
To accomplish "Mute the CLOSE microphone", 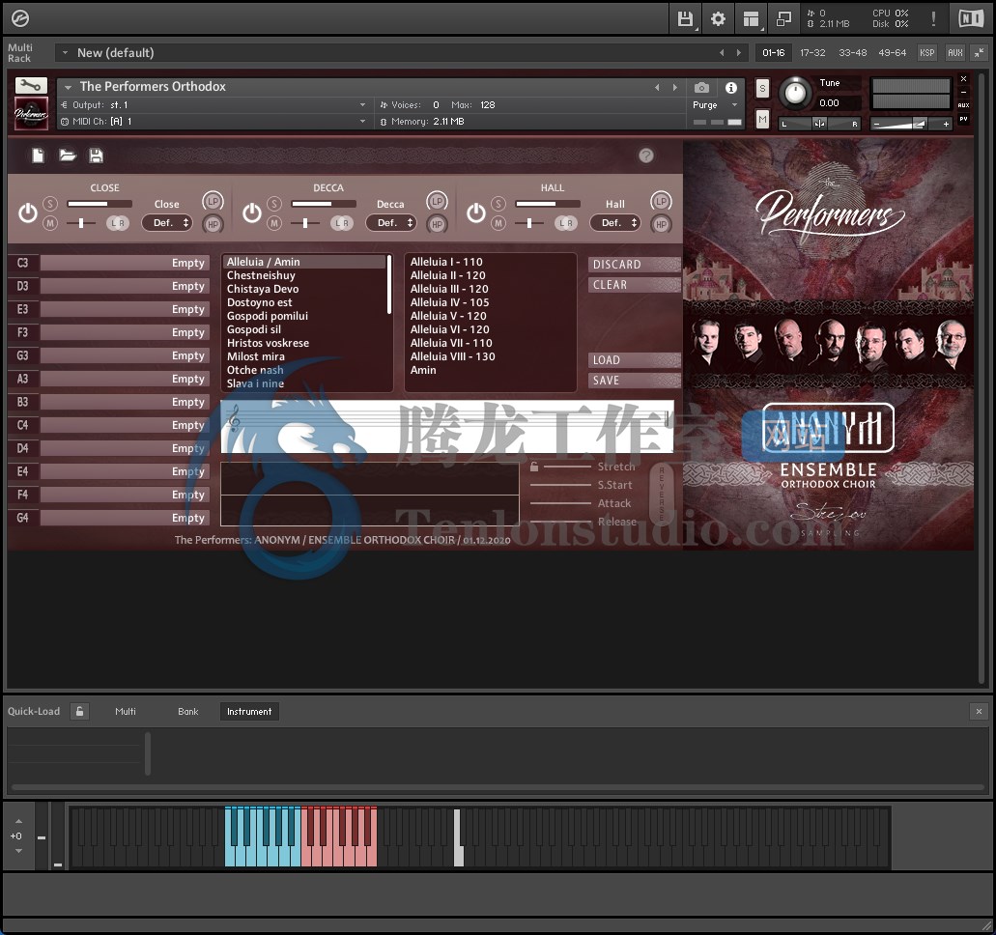I will (x=50, y=223).
